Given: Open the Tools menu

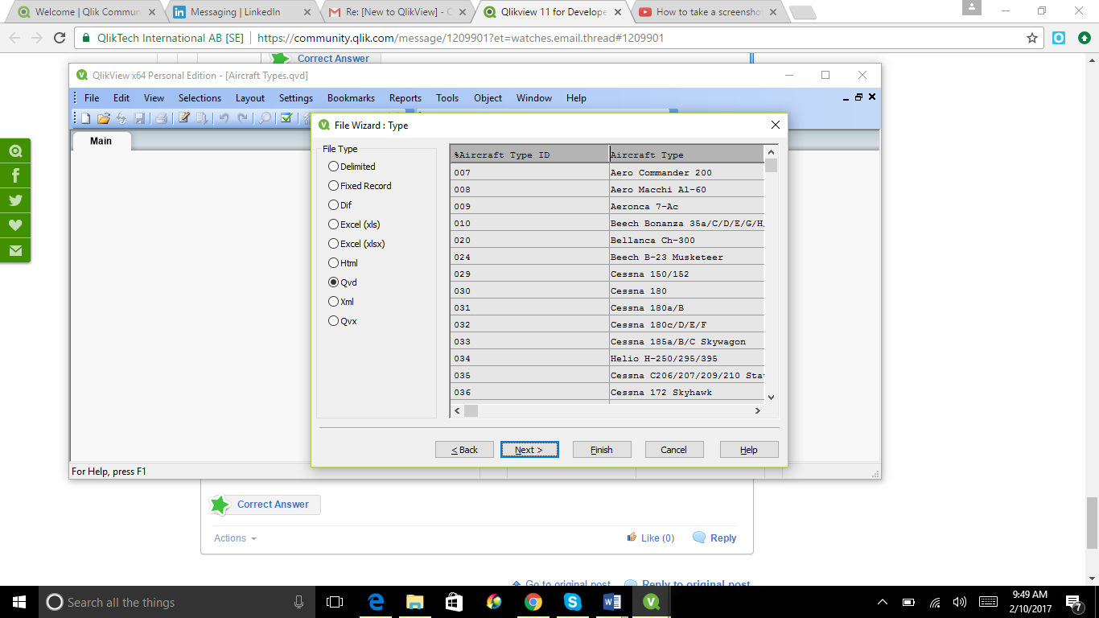Looking at the screenshot, I should [447, 98].
